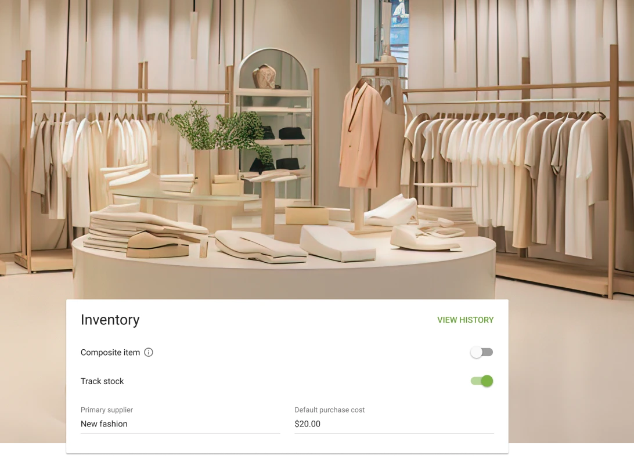This screenshot has height=456, width=634.
Task: Select the $20.00 purchase cost value
Action: pos(307,424)
